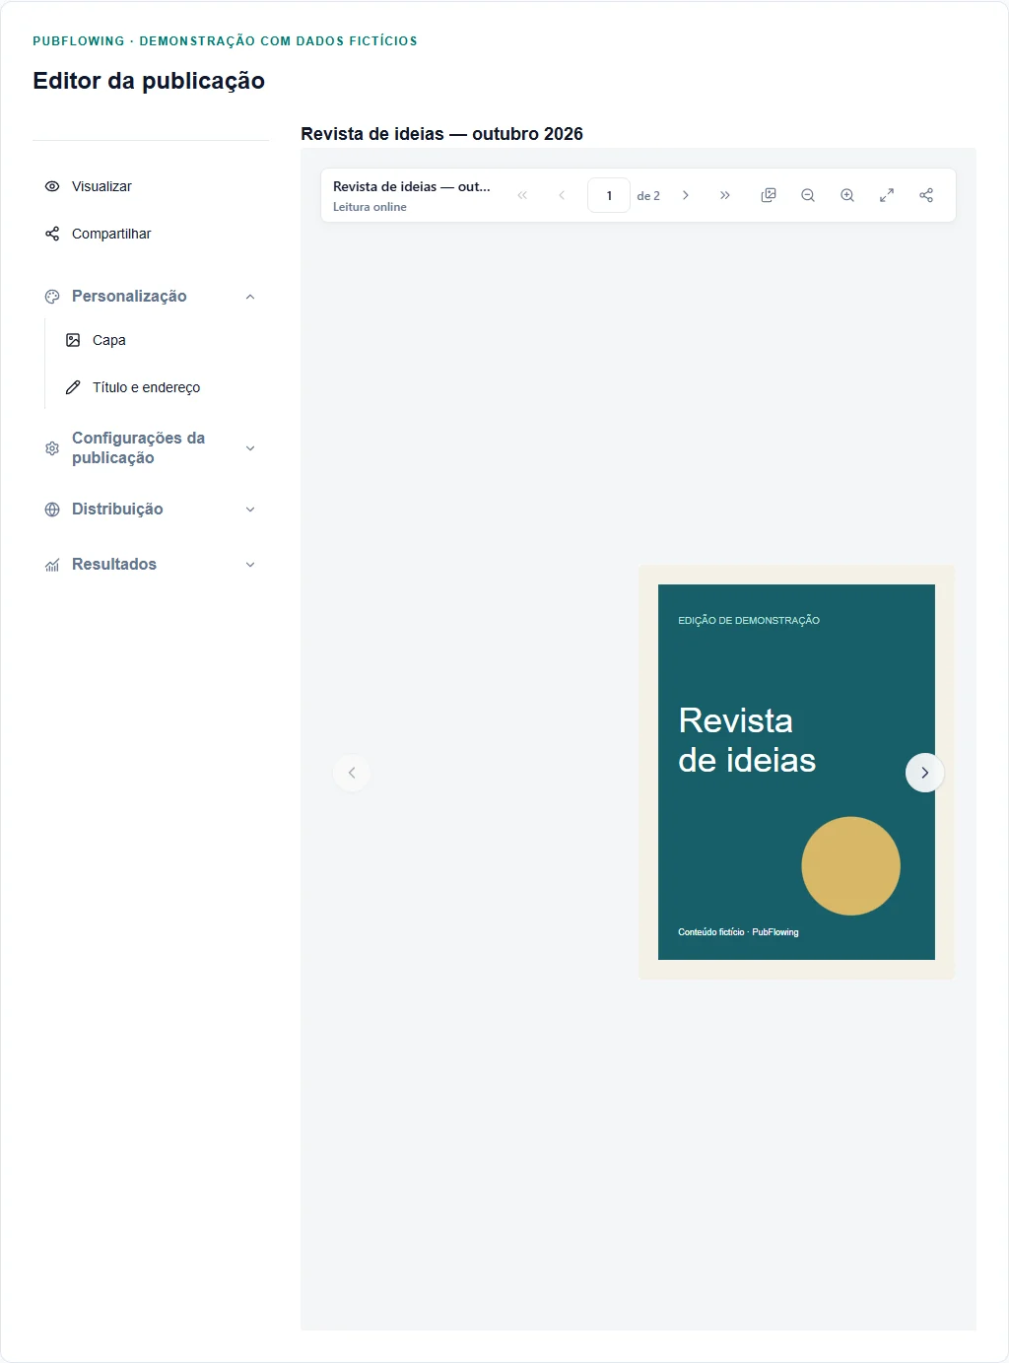The image size is (1009, 1363).
Task: Select Título e endereço submenu item
Action: coord(161,387)
